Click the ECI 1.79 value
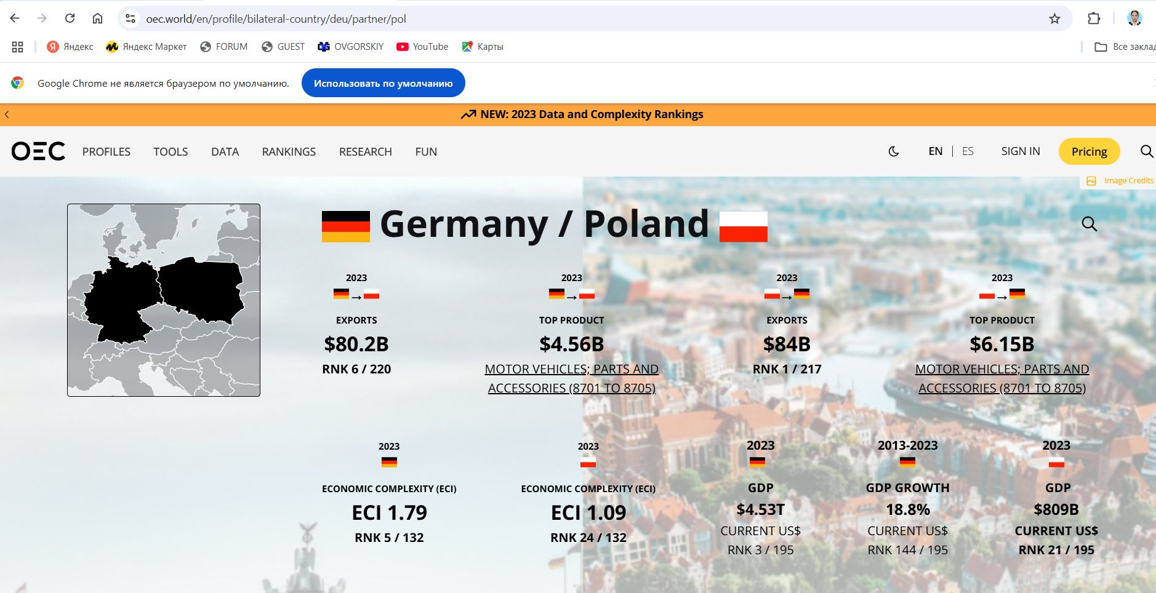The width and height of the screenshot is (1156, 593). 389,512
